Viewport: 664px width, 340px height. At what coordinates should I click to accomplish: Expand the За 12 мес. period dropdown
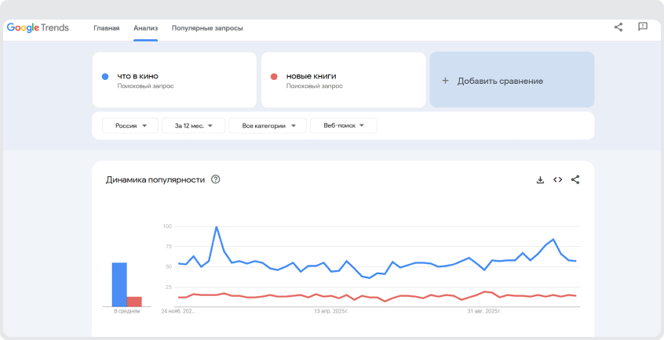[193, 125]
